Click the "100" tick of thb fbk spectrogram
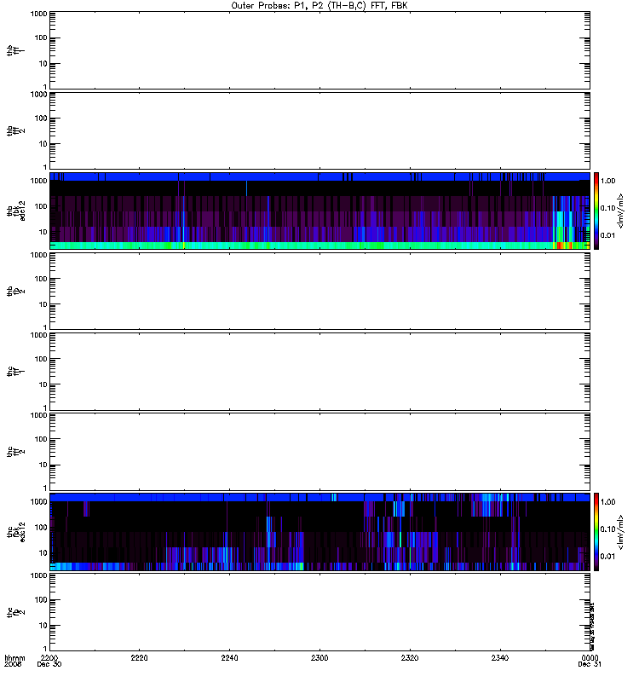This screenshot has height=682, width=639. [41, 206]
